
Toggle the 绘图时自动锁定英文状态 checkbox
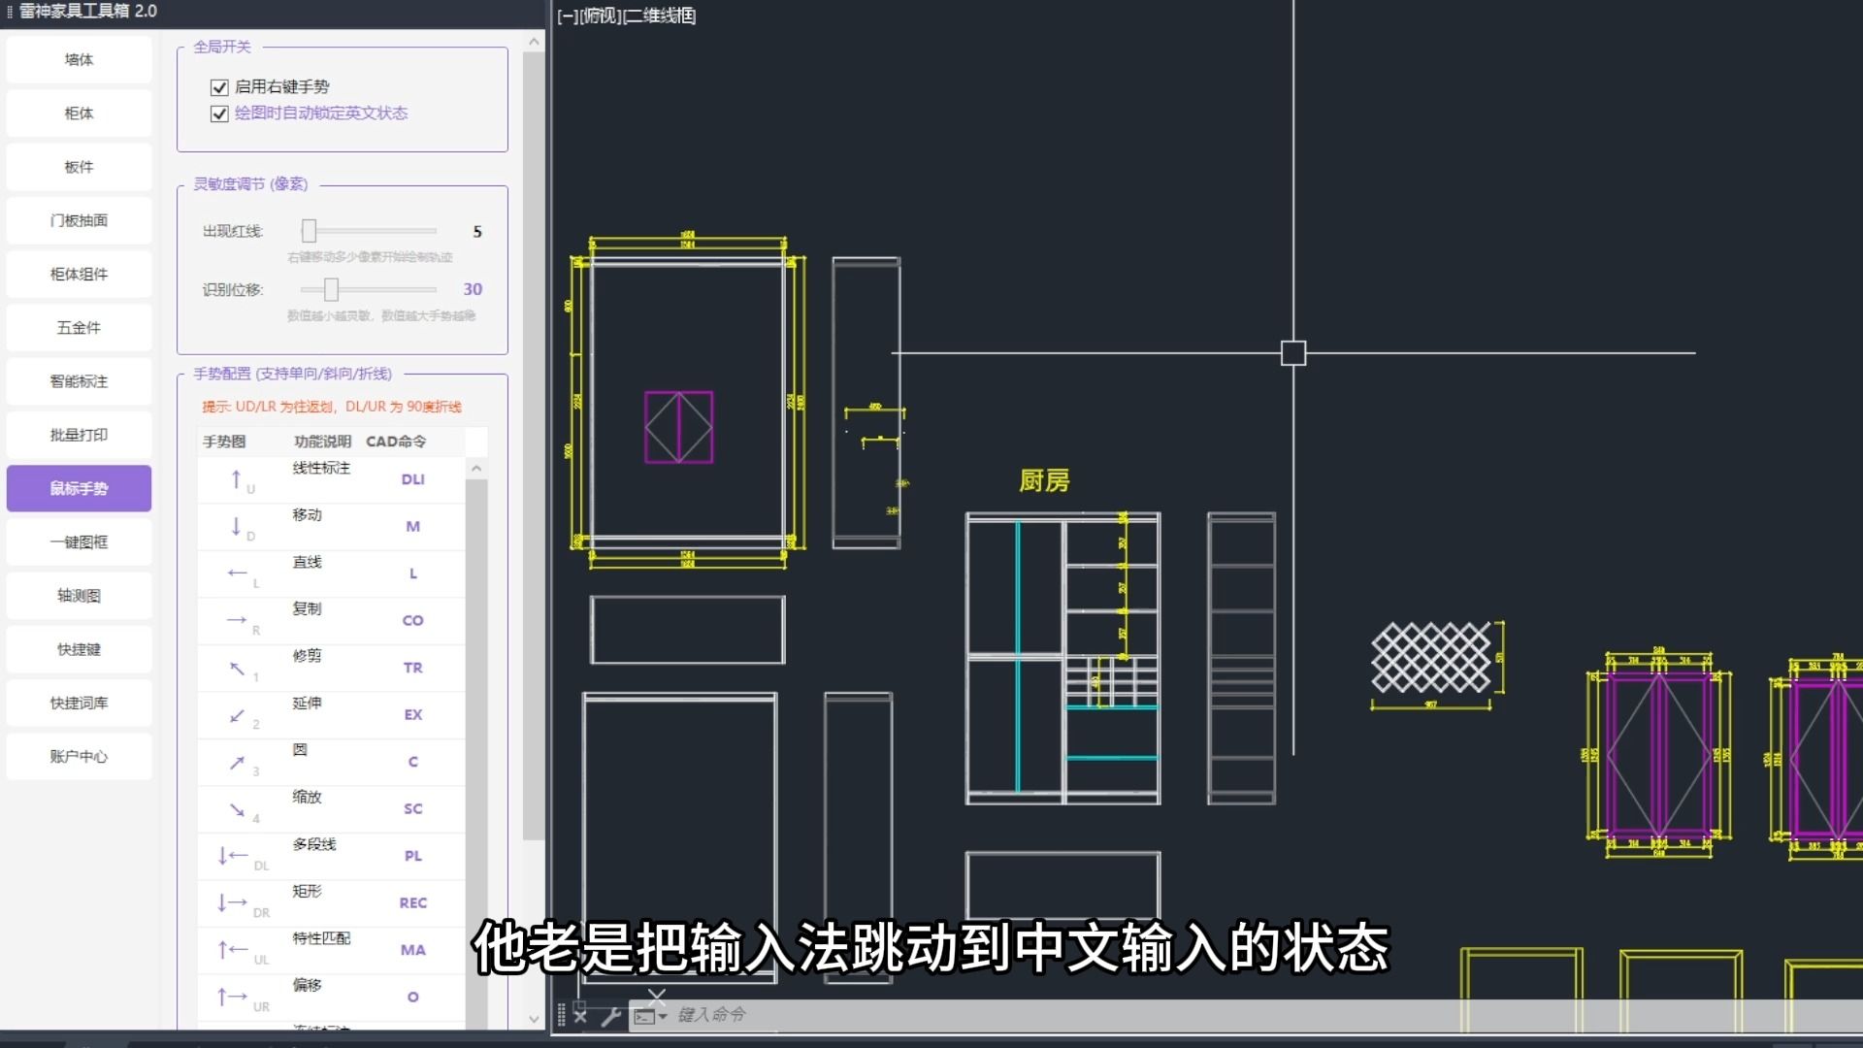[219, 114]
